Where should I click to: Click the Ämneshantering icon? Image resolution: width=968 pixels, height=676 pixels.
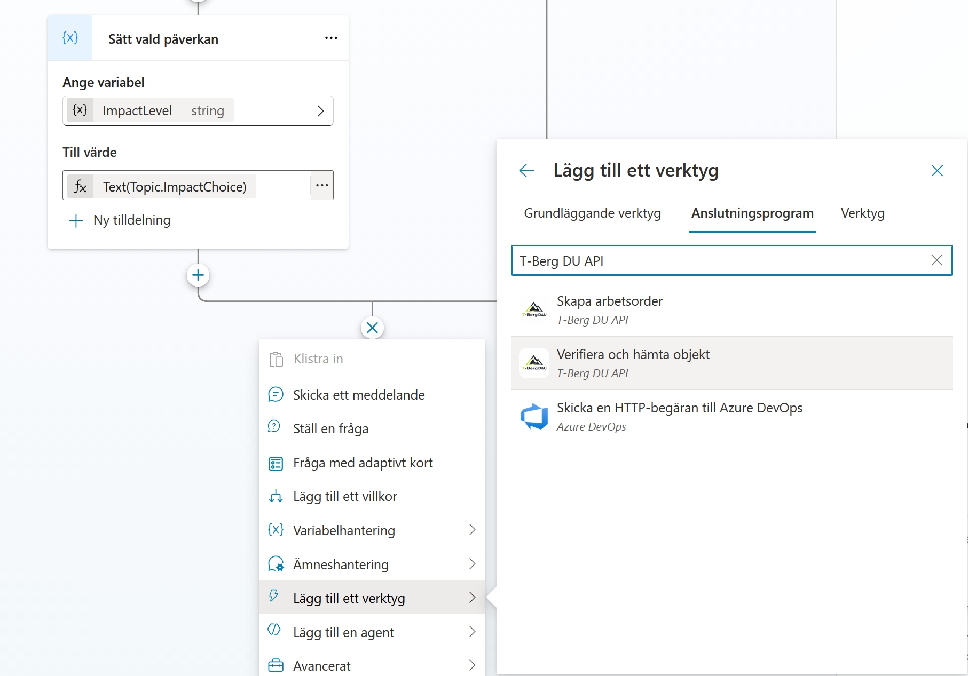click(276, 564)
